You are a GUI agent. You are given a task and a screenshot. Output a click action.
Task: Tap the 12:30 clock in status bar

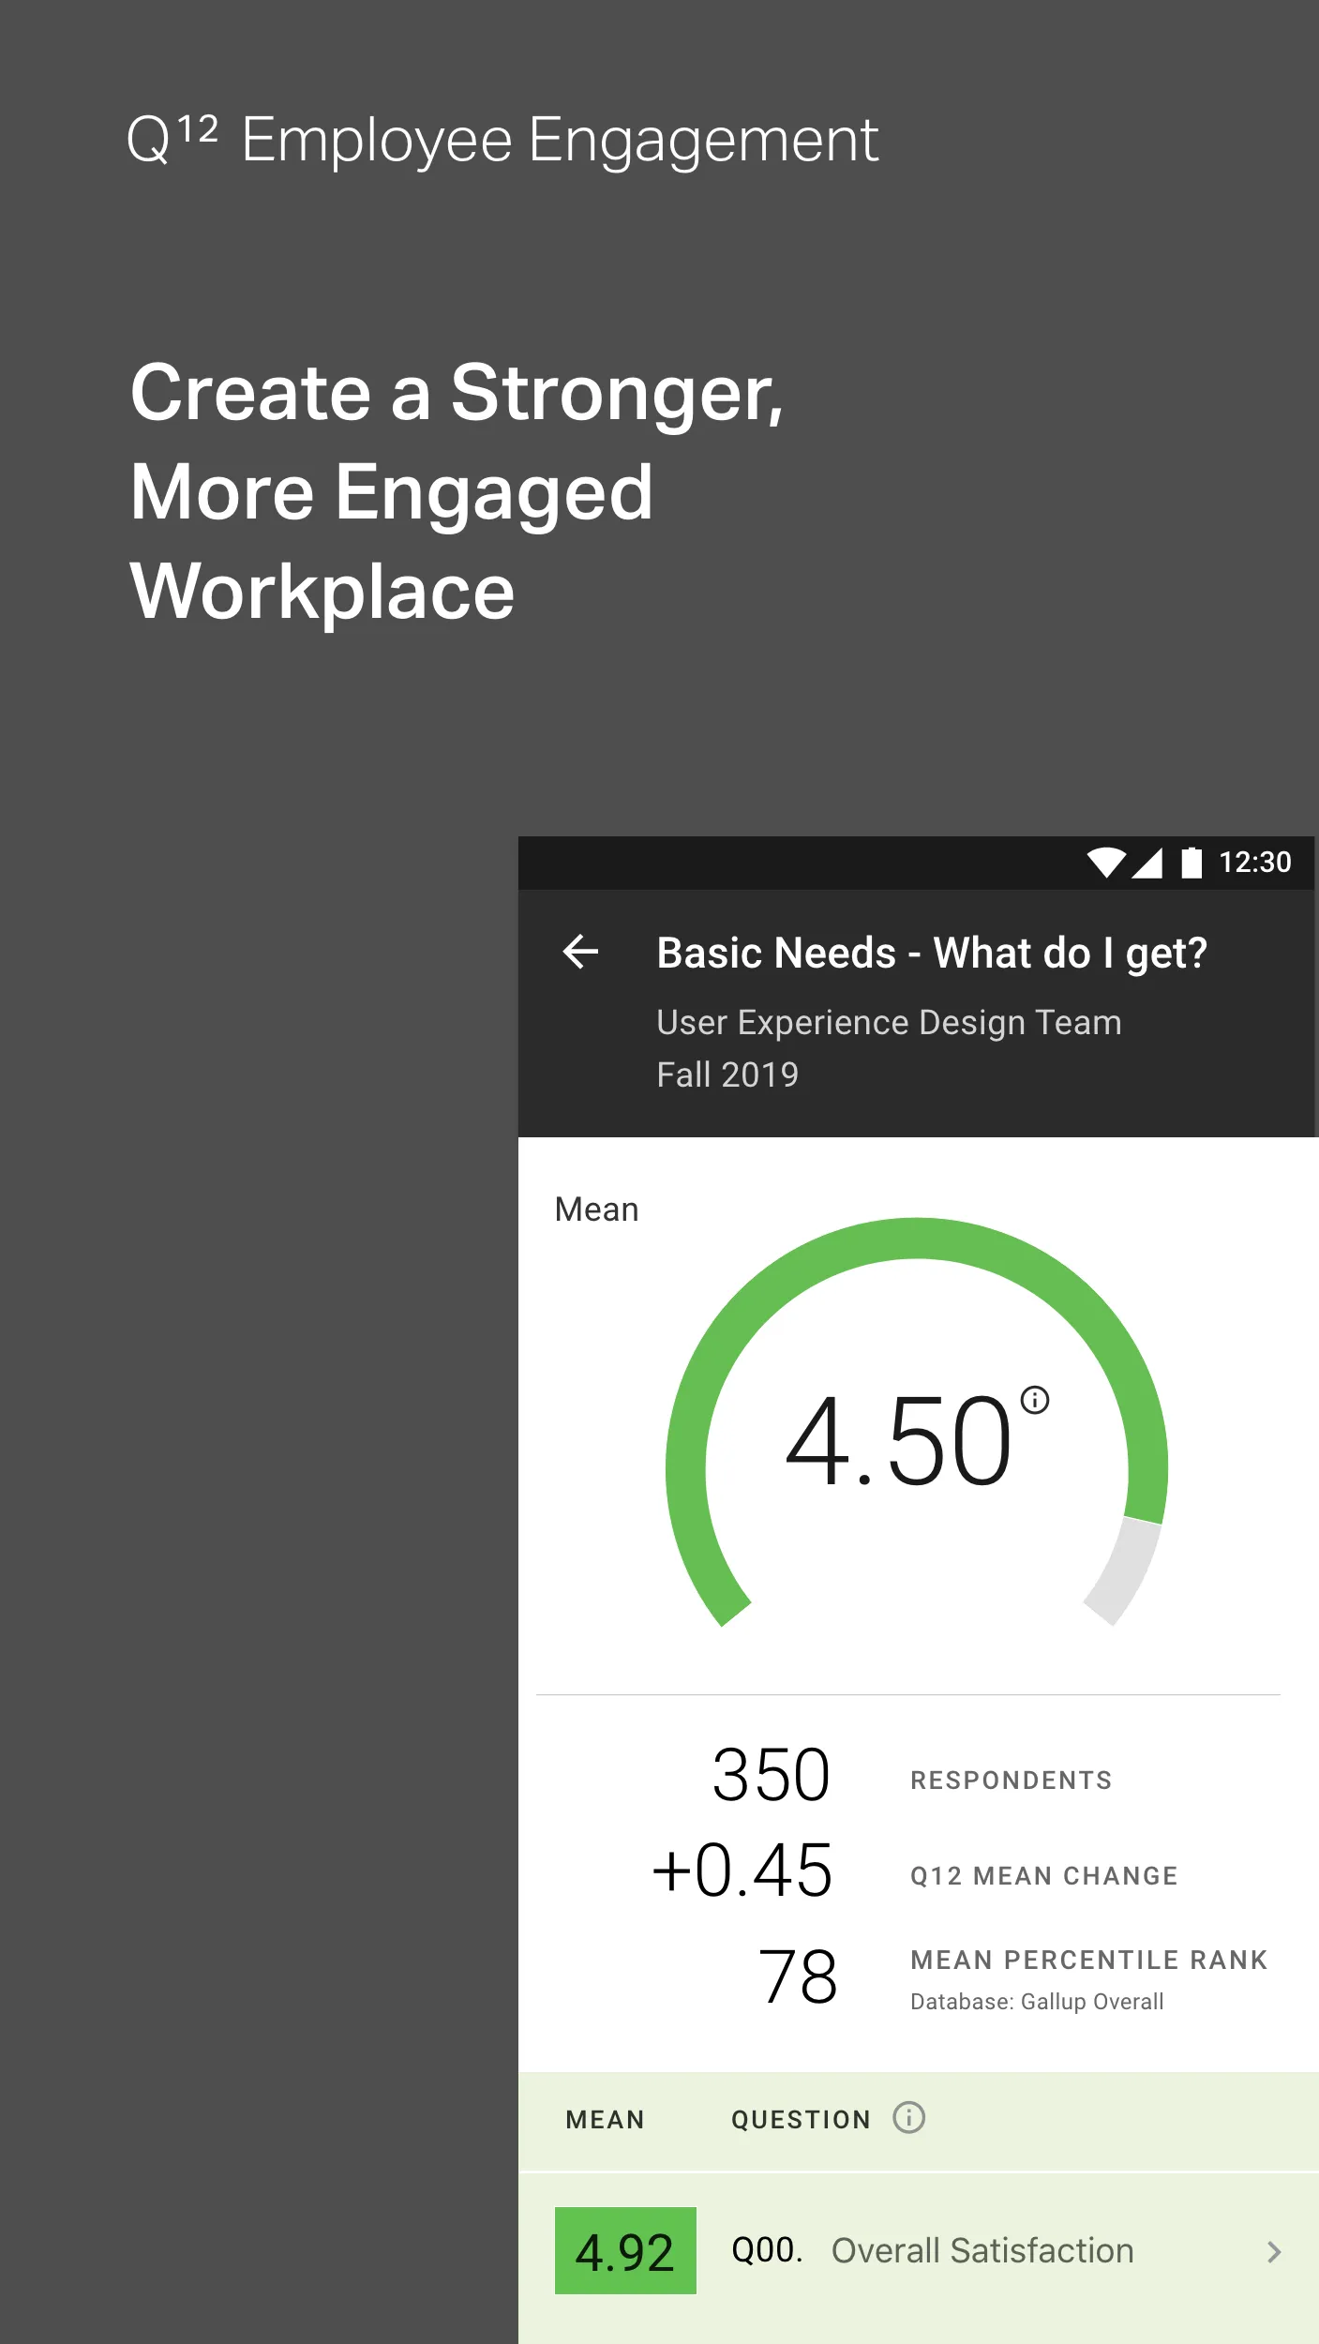1254,862
